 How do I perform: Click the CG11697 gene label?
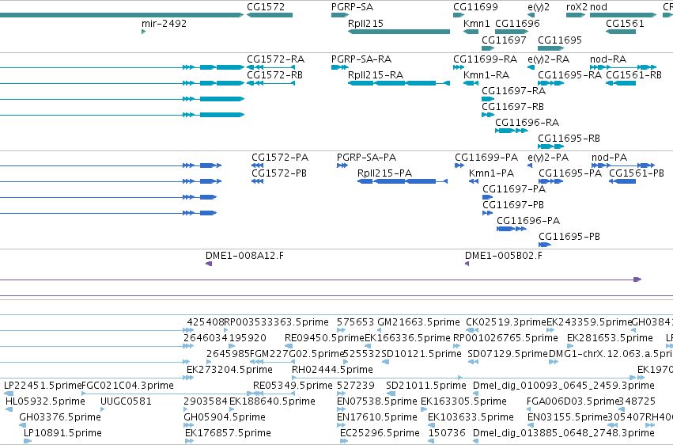point(504,40)
